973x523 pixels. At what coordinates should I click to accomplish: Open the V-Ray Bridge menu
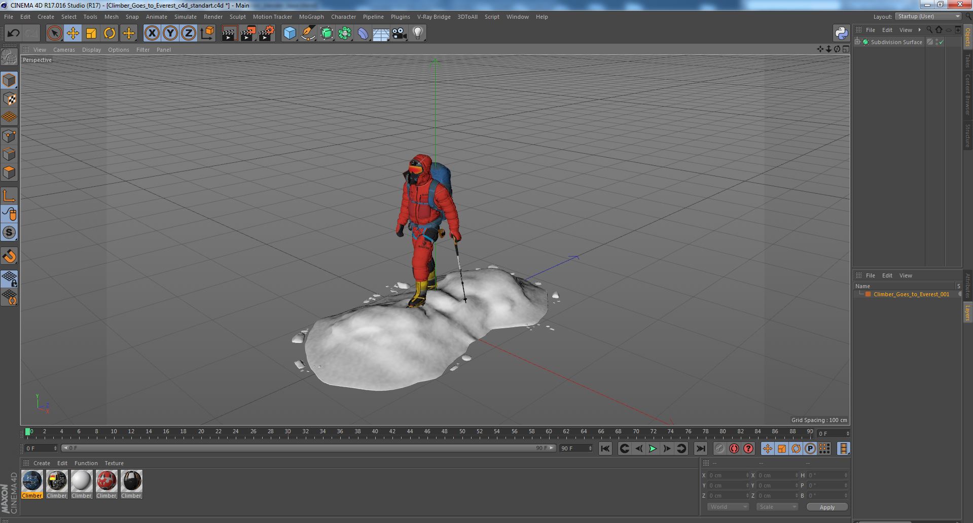coord(434,17)
